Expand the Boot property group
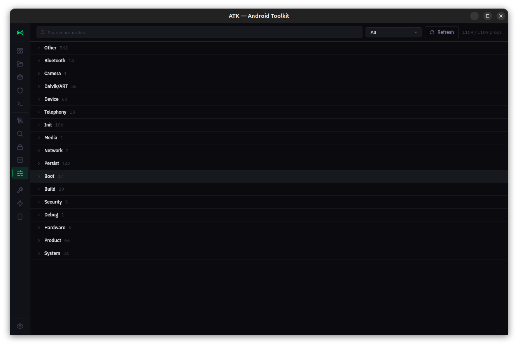518x346 pixels. tap(269, 176)
